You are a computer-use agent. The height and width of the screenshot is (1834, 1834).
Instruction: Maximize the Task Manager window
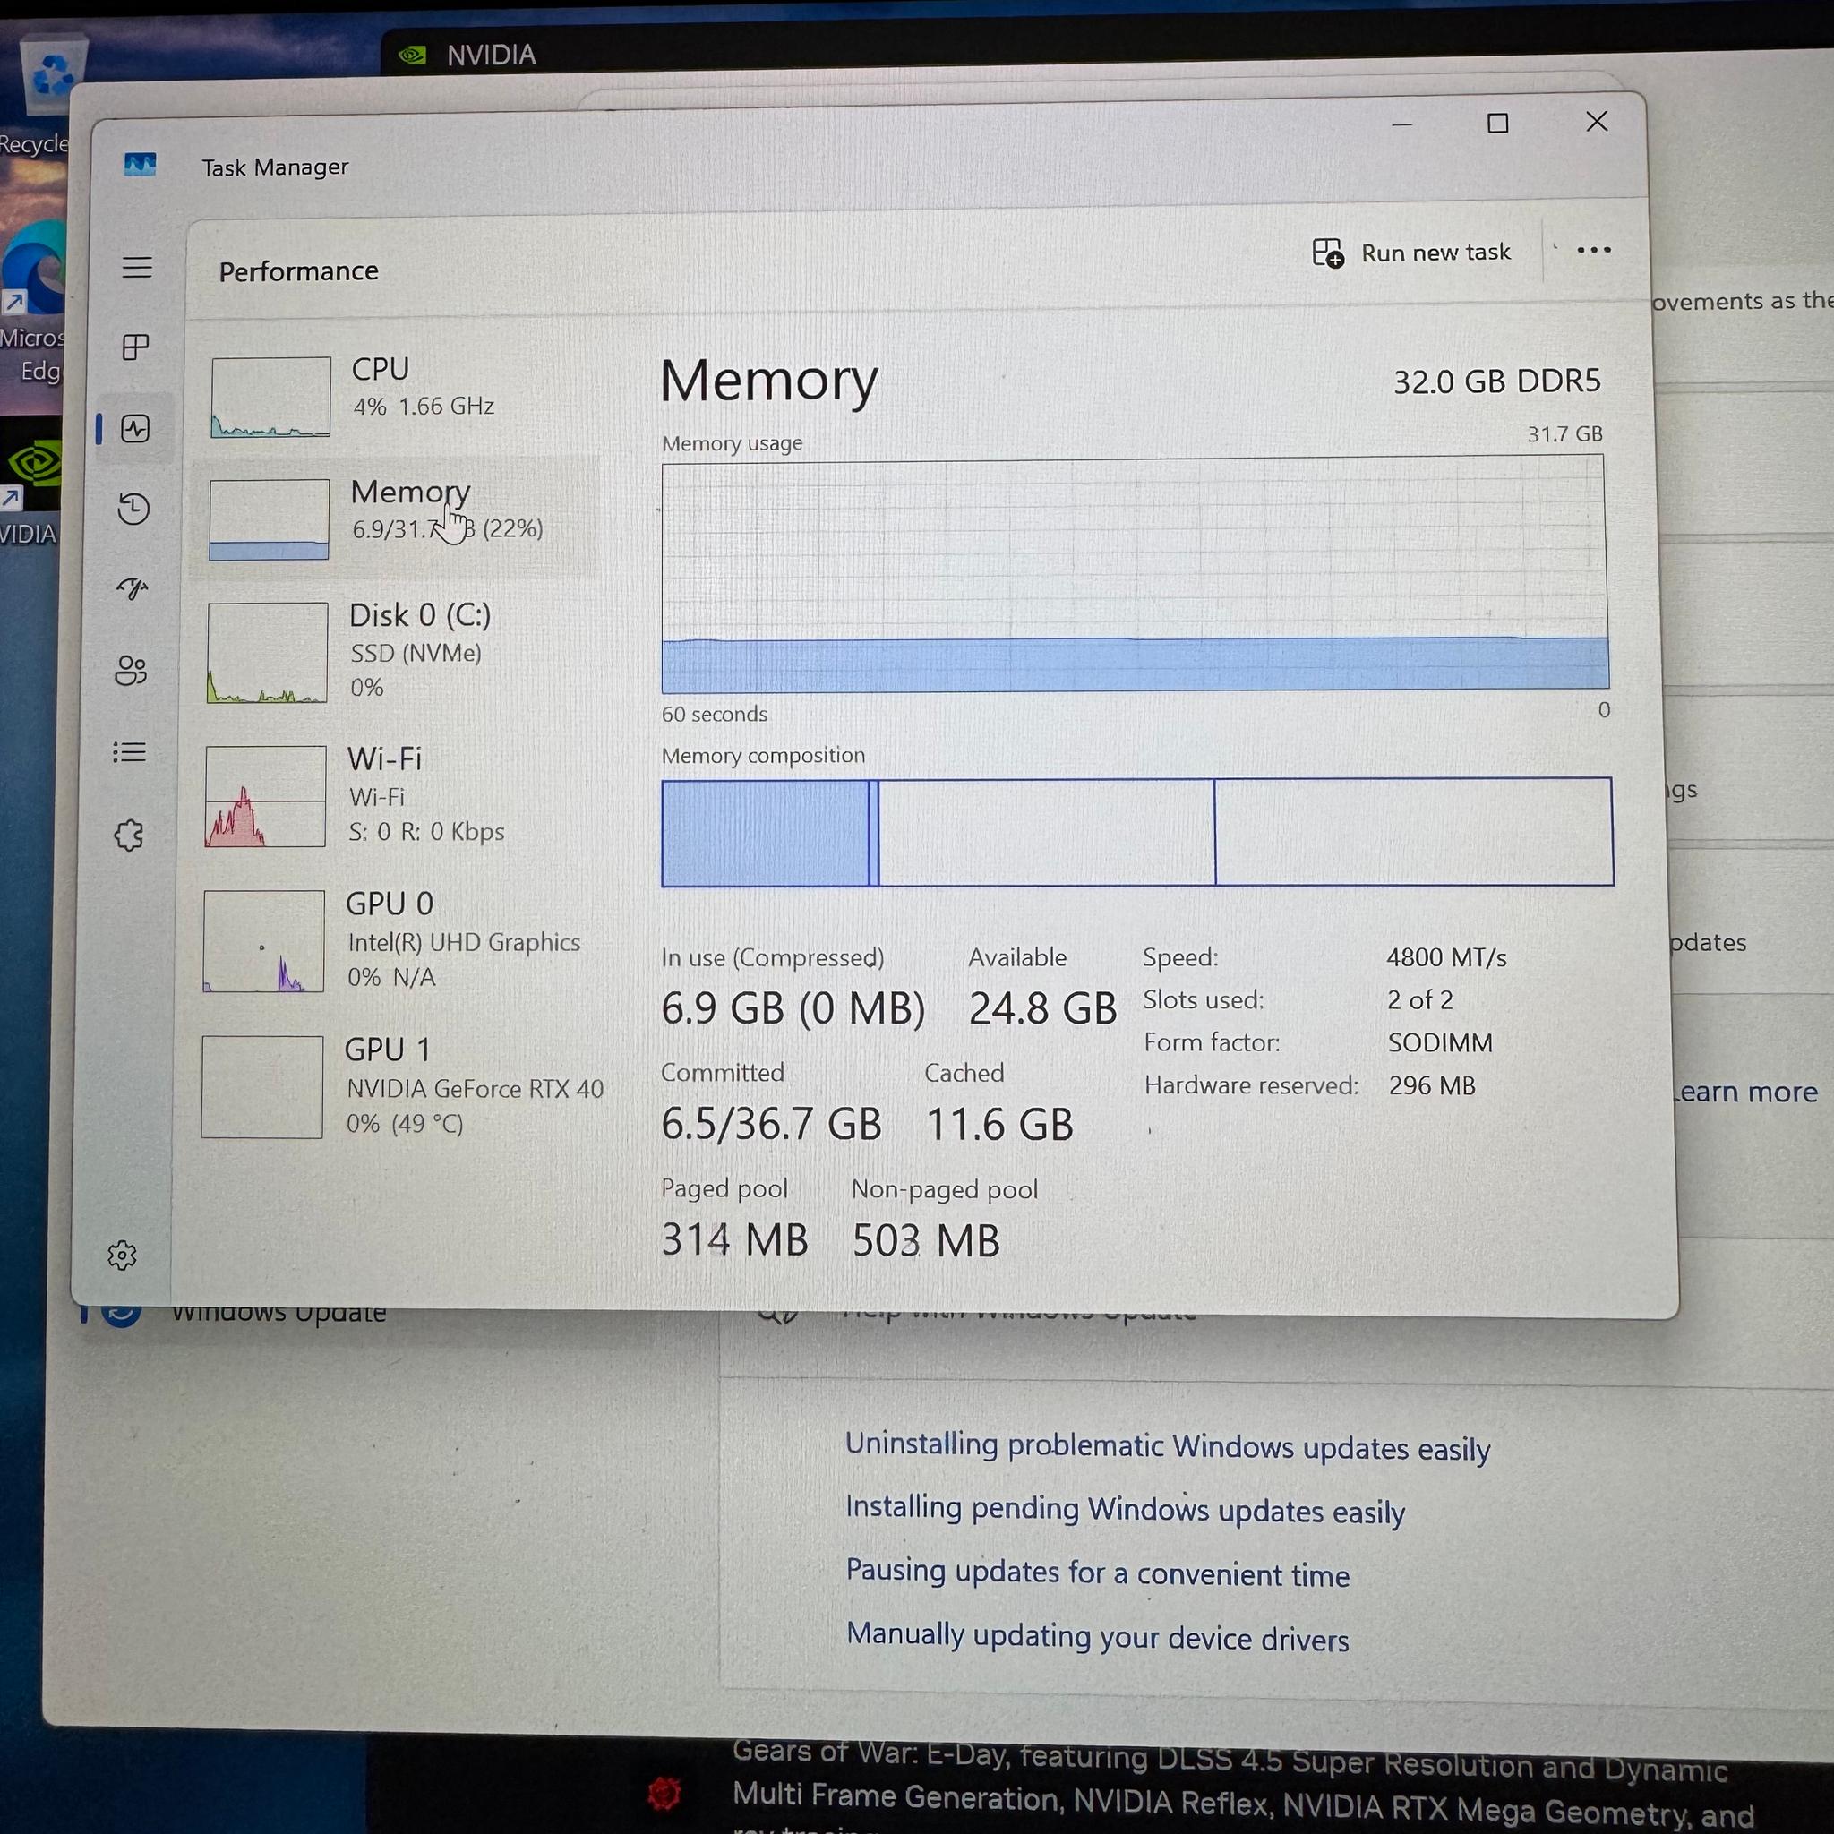pyautogui.click(x=1498, y=124)
